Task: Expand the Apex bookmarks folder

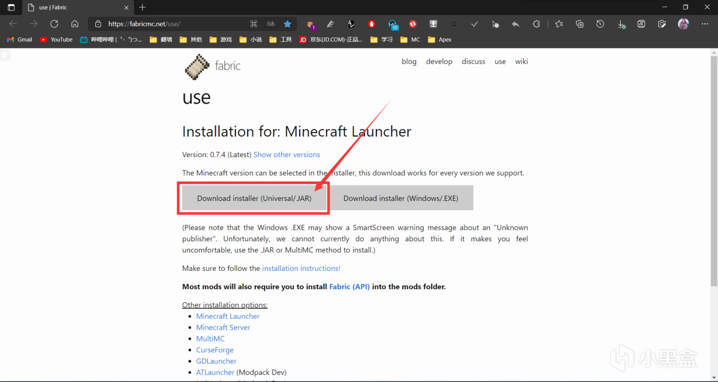Action: pos(439,39)
